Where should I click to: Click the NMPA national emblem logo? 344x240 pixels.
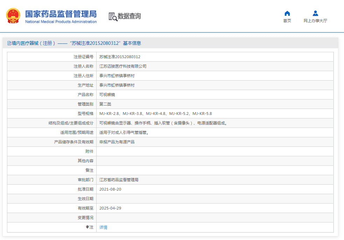tap(13, 16)
